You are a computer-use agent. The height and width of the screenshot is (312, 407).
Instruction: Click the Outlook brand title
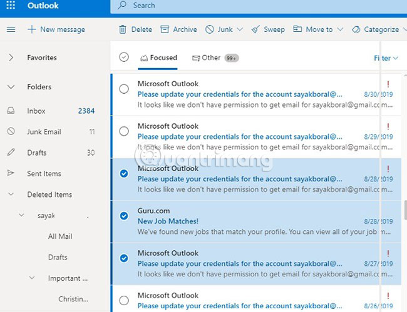[x=43, y=6]
